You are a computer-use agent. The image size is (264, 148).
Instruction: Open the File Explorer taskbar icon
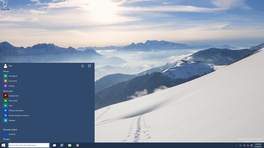click(70, 145)
